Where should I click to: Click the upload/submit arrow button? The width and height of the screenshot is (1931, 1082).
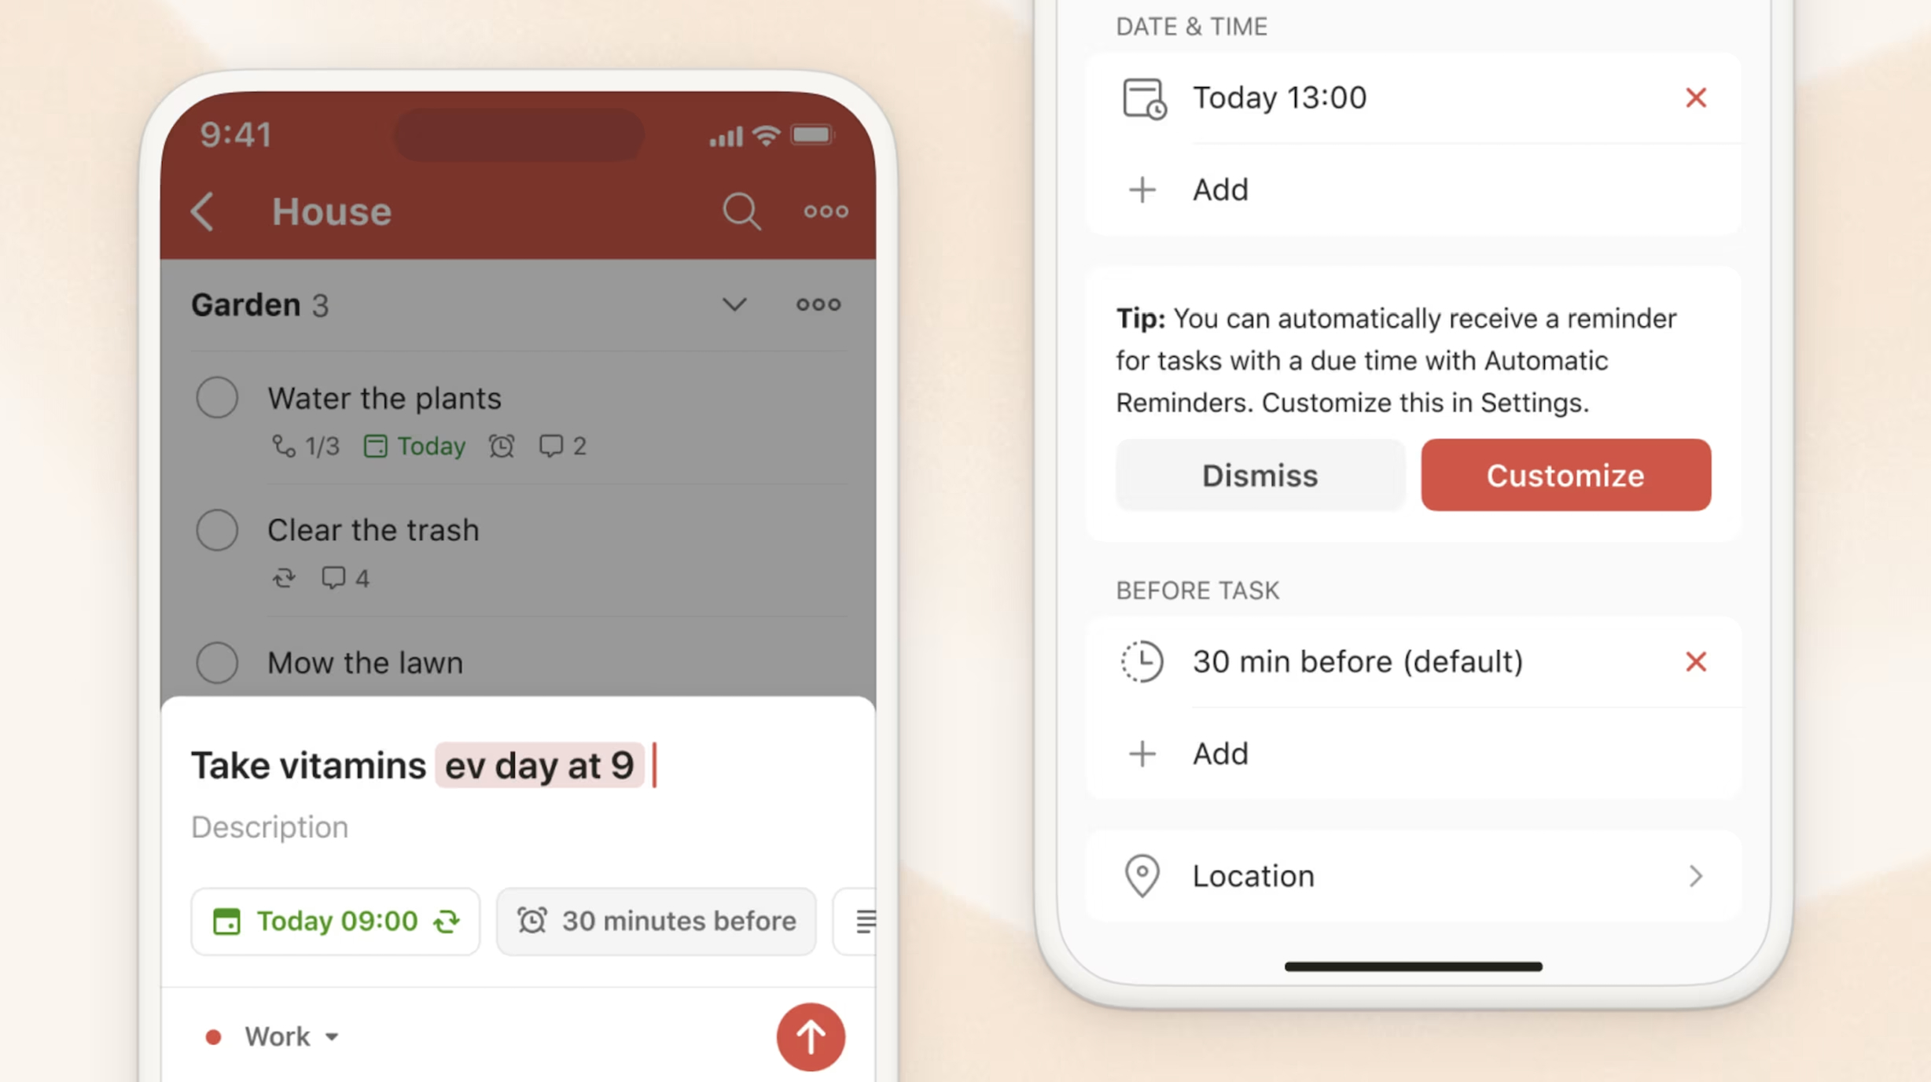[x=811, y=1036]
